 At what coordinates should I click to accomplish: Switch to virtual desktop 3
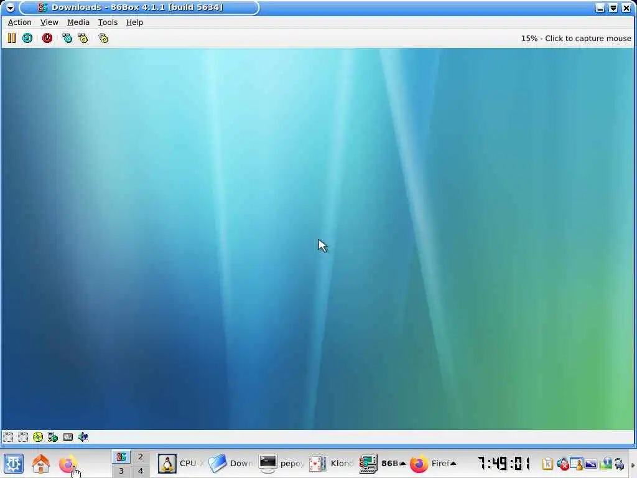click(121, 471)
